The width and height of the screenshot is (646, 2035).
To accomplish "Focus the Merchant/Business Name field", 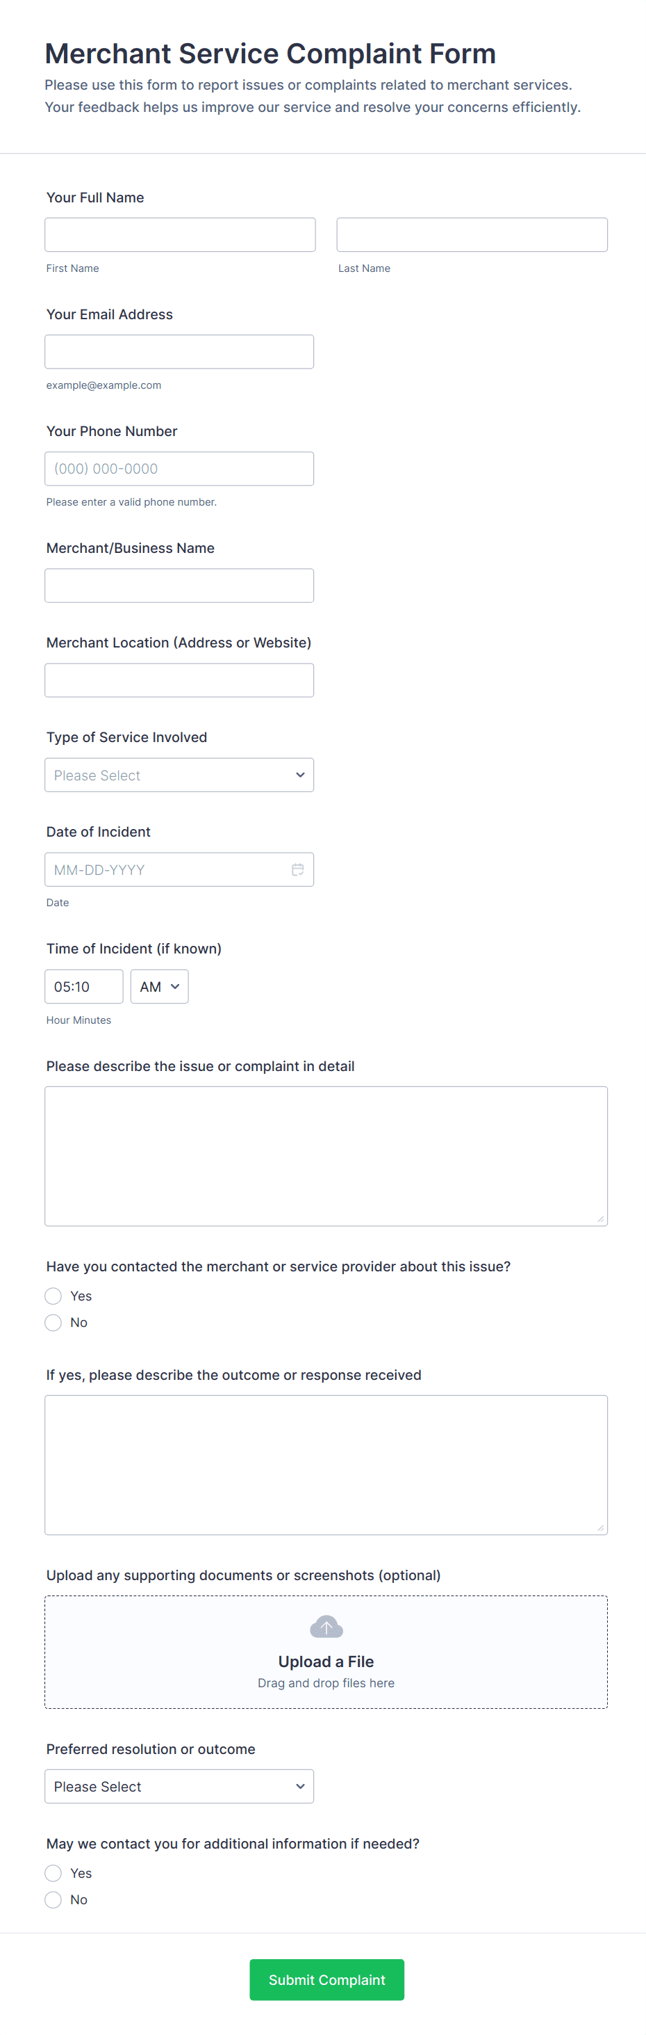I will (179, 586).
